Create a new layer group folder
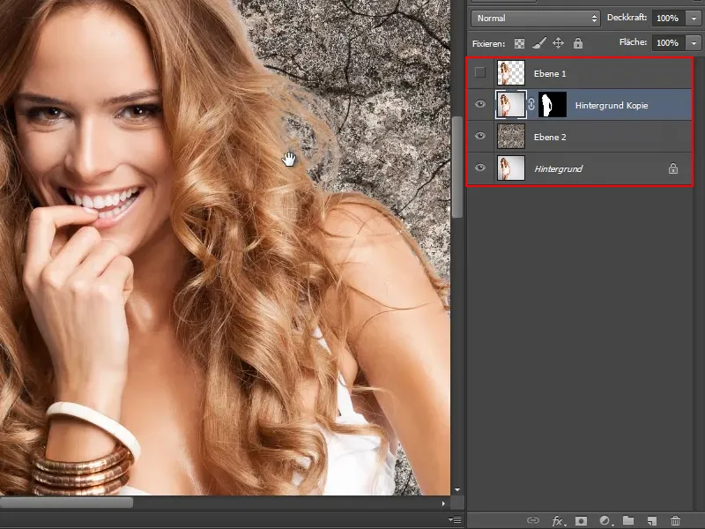 click(628, 521)
